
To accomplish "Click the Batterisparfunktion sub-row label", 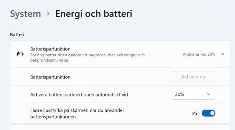I will pyautogui.click(x=50, y=77).
